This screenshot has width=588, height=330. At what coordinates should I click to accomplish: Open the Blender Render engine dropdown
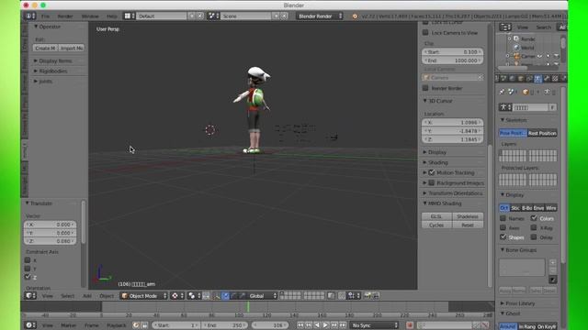[x=320, y=16]
